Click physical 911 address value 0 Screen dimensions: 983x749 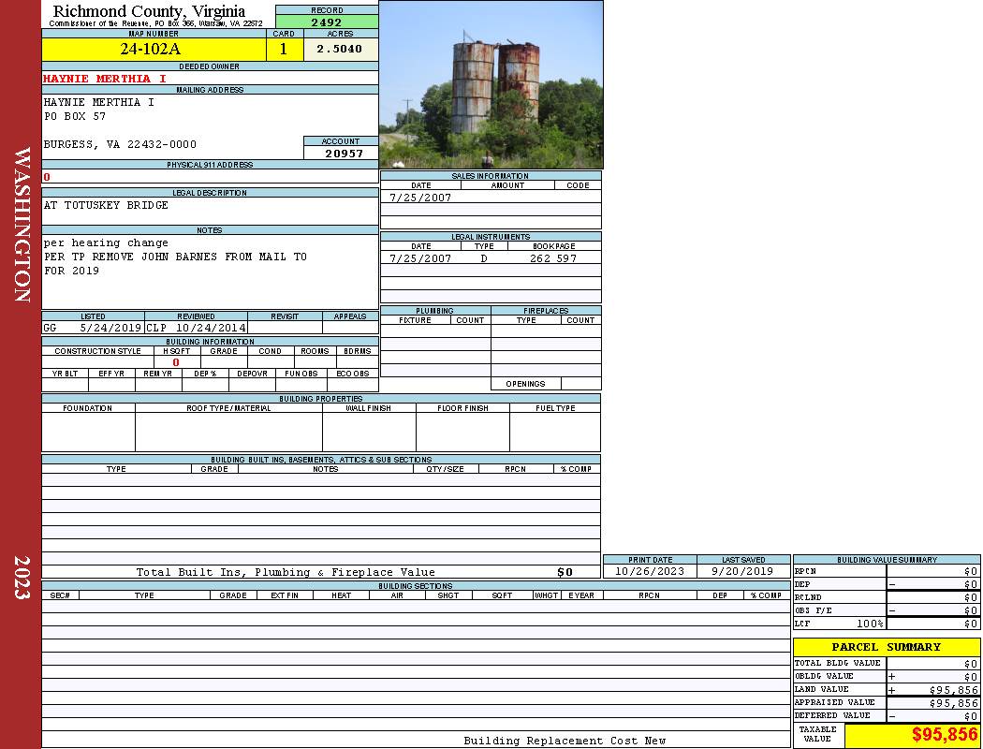(47, 177)
